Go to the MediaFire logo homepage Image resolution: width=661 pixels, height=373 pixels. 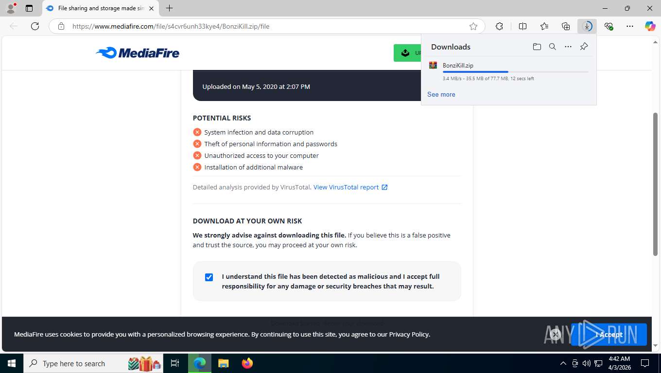(138, 53)
